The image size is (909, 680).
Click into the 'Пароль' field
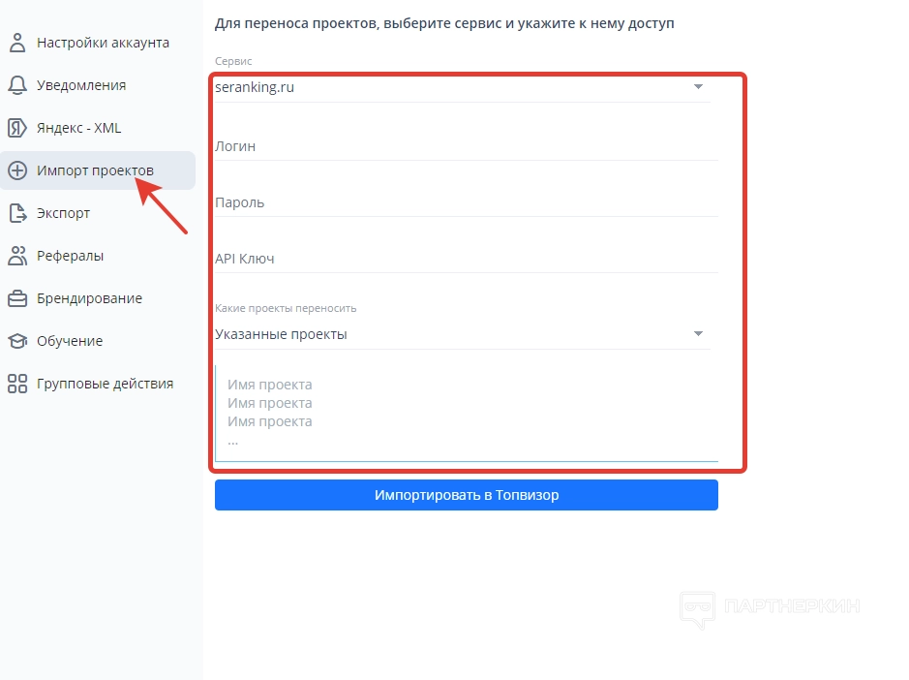pyautogui.click(x=466, y=202)
